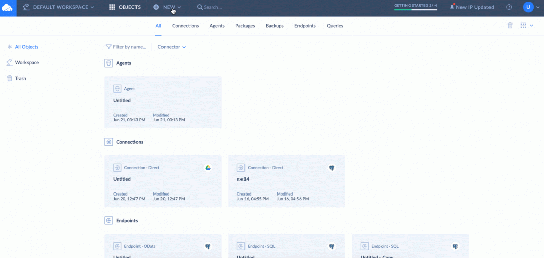Viewport: 544px width, 258px height.
Task: Expand the Connector filter dropdown
Action: click(x=172, y=47)
